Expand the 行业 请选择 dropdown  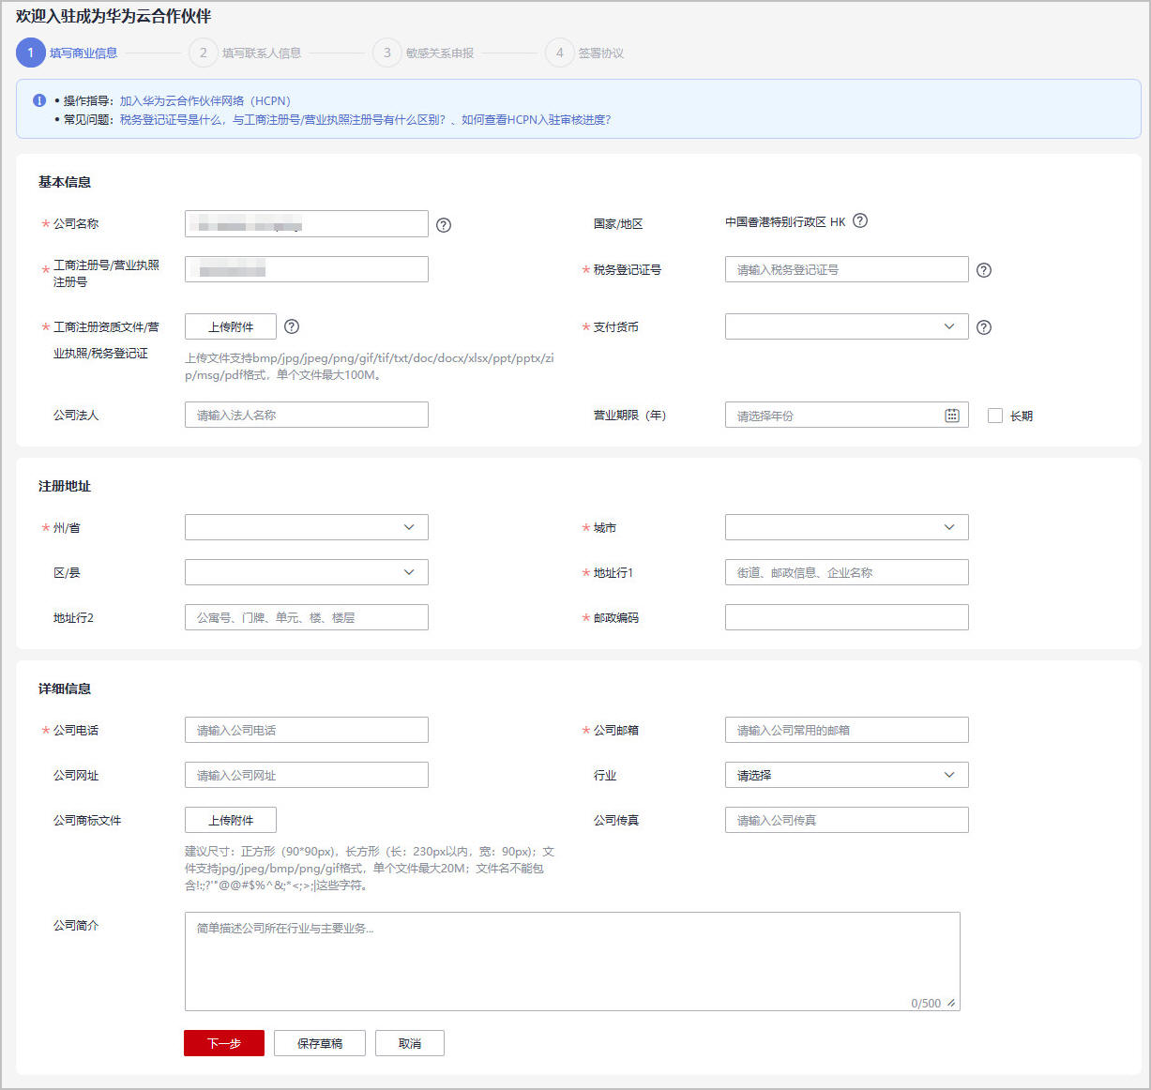point(846,775)
